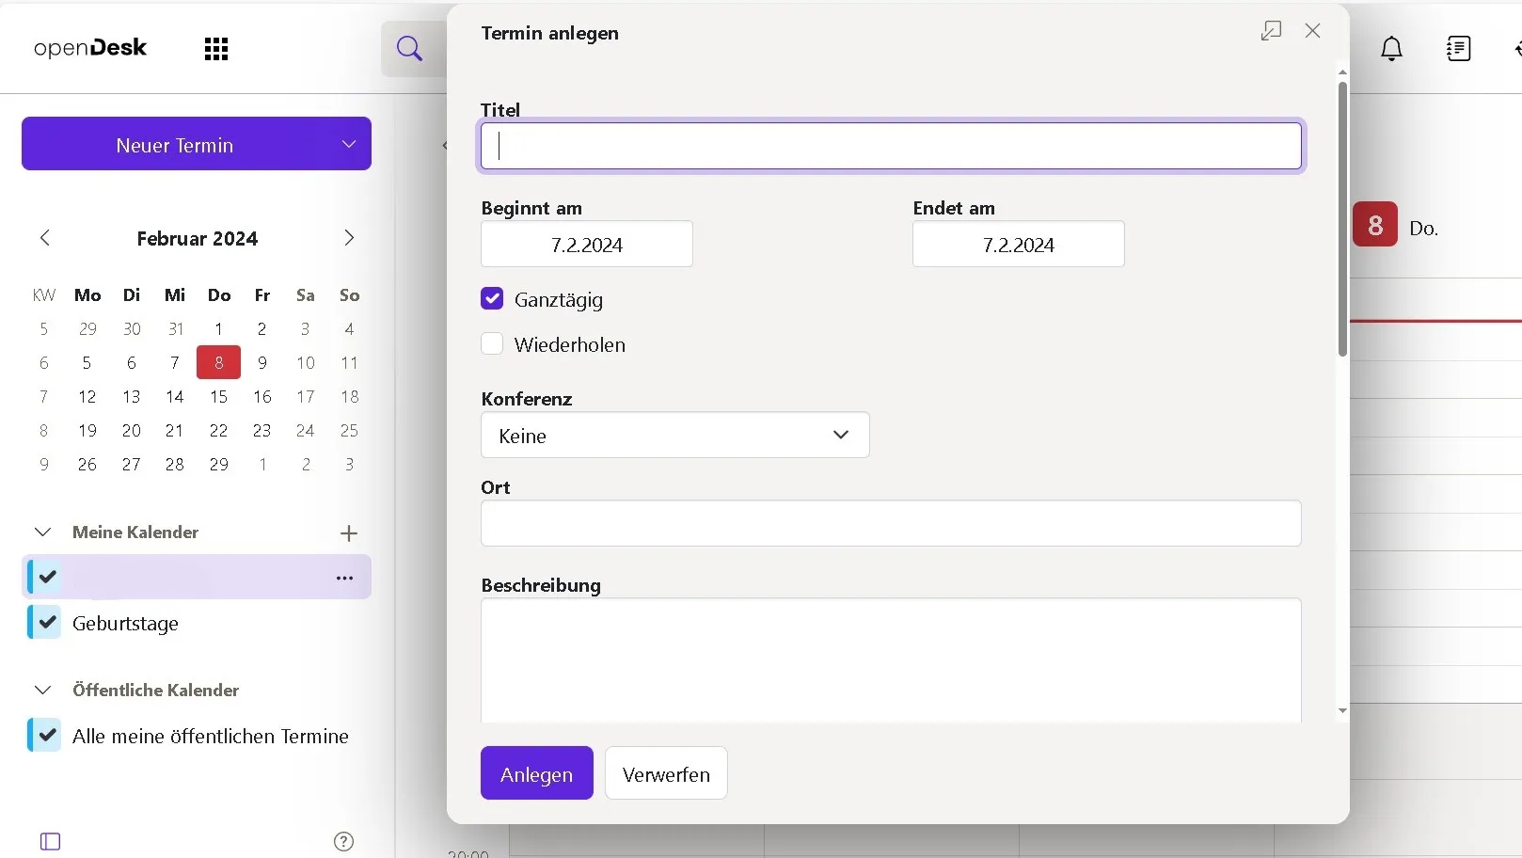Click the Verwerfen button
Screen dimensions: 1522x858
tap(666, 773)
